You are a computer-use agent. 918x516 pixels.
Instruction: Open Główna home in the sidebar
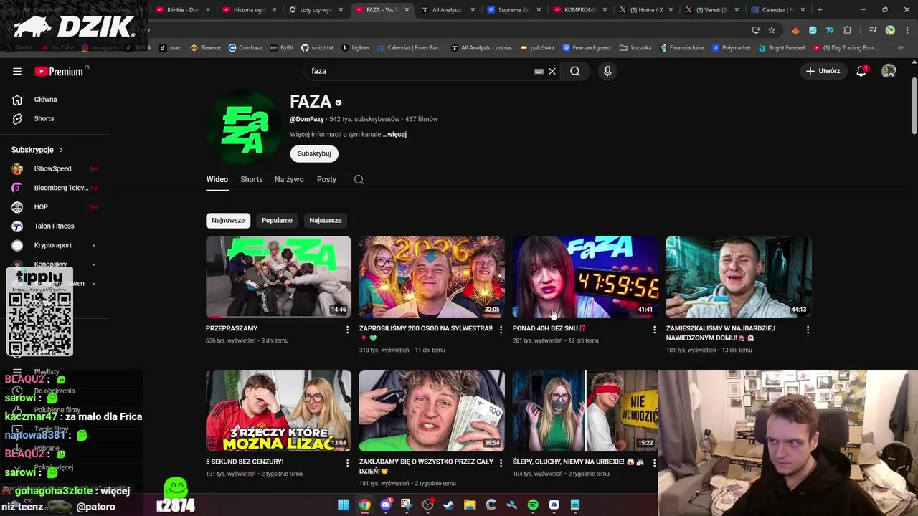[x=45, y=100]
